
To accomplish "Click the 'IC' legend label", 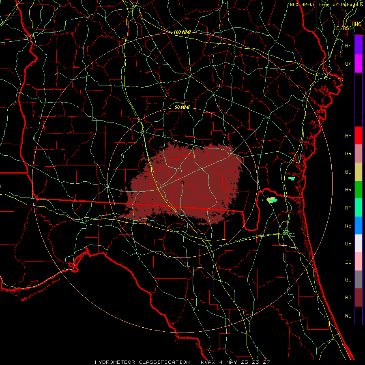I will tap(348, 262).
